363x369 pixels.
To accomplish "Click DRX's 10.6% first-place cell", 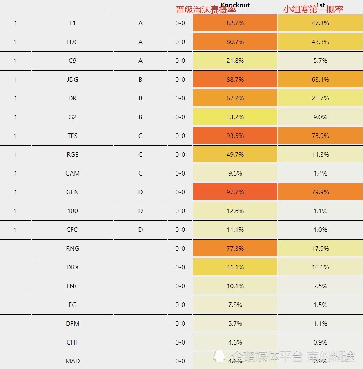I will pyautogui.click(x=320, y=267).
